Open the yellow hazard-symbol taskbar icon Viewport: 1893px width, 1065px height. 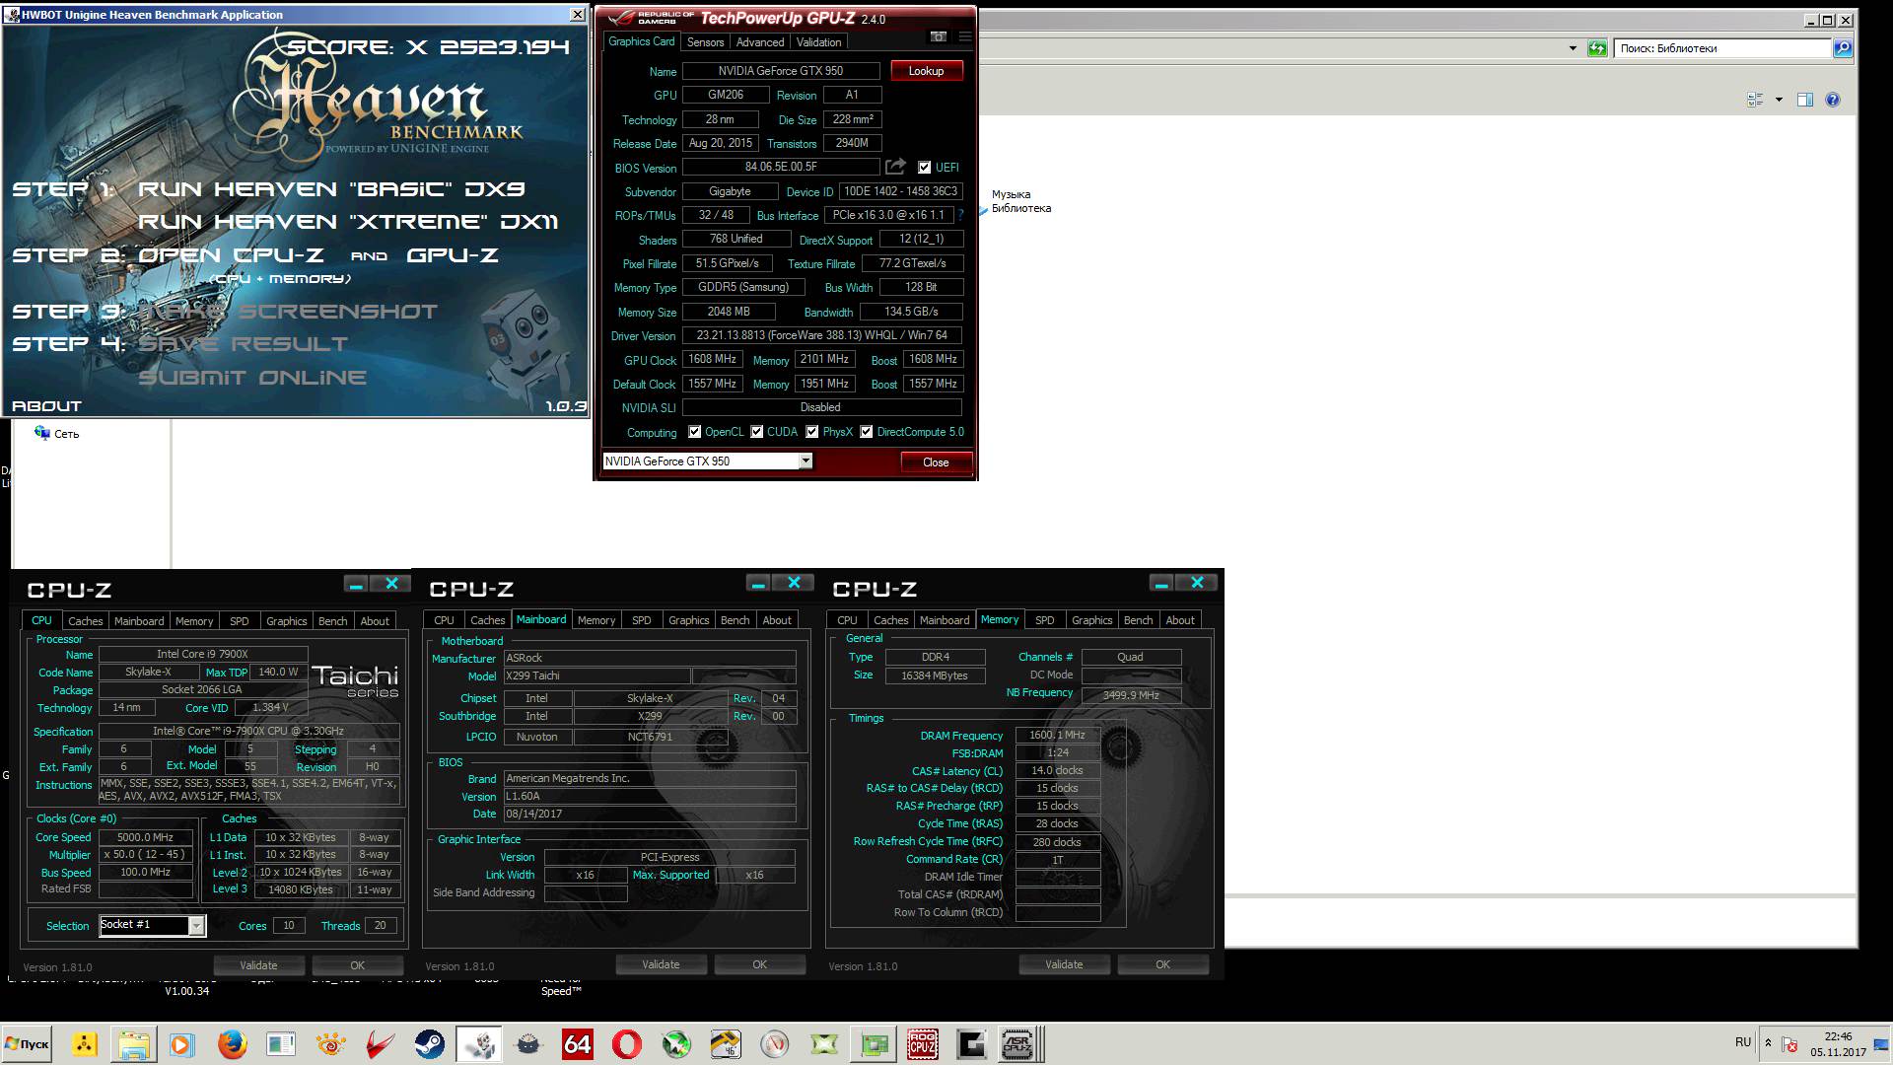[x=85, y=1044]
